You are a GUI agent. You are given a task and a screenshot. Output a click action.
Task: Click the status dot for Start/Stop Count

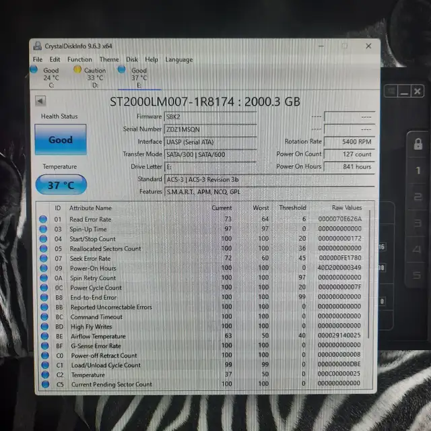[x=43, y=238]
